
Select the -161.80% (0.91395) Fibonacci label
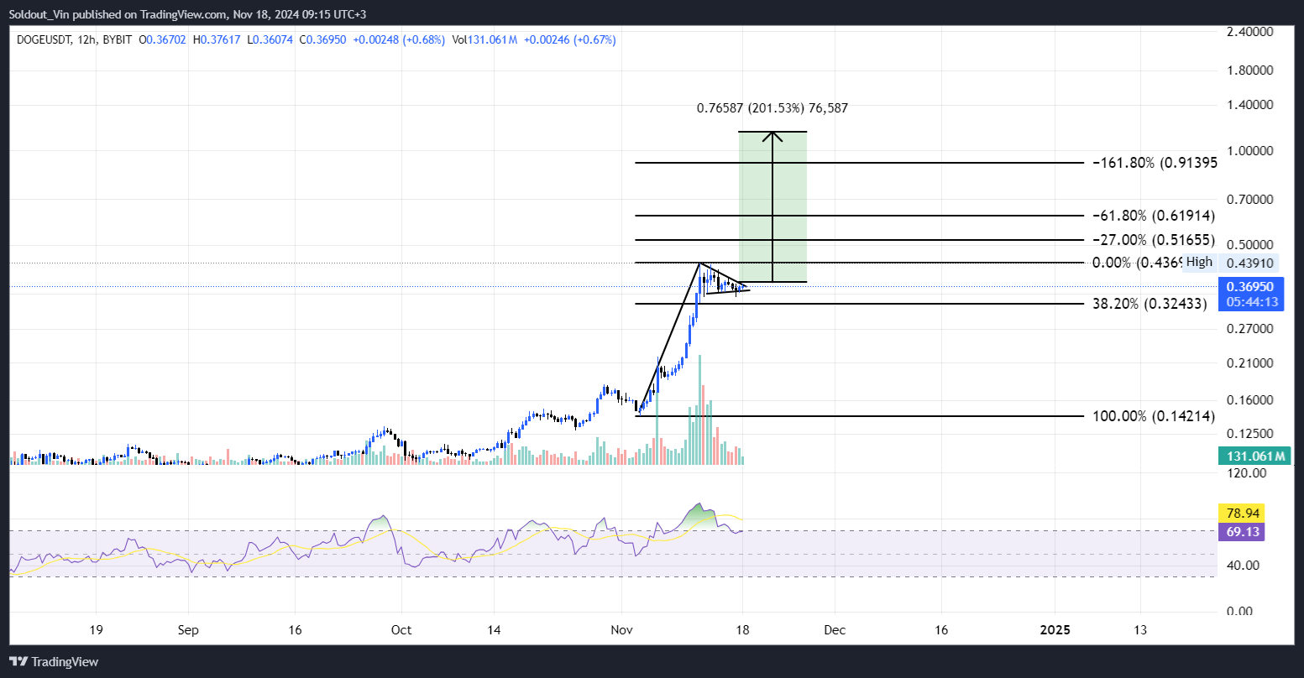click(1155, 163)
